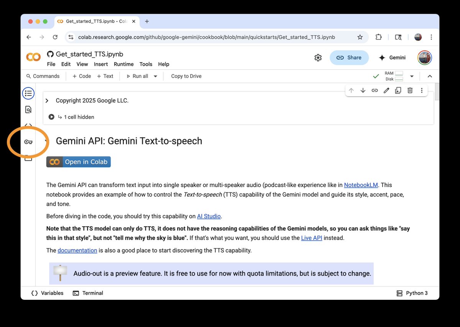Open Commands palette search

(x=43, y=76)
